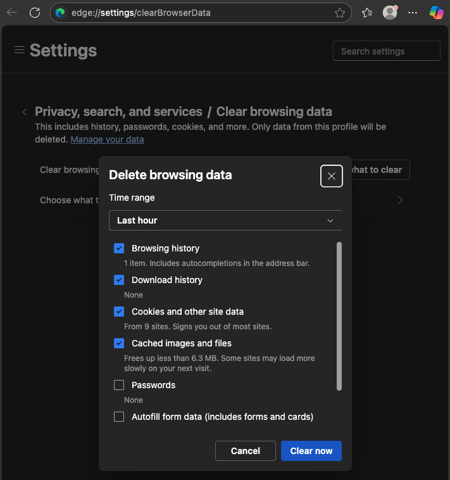
Task: Open the Settings hamburger menu
Action: click(x=19, y=50)
